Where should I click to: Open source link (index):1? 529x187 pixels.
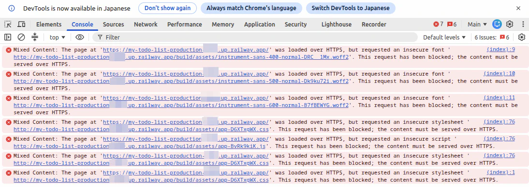501,173
